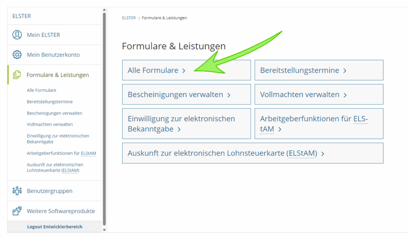Click the chevron next to Alle Formulare tile
This screenshot has width=408, height=237.
(184, 71)
